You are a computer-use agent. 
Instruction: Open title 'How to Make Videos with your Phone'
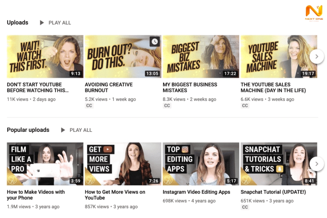pyautogui.click(x=36, y=195)
